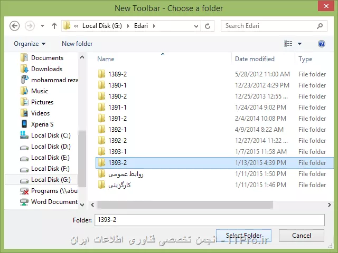Screen dimensions: 338x253
Task: Create a New folder
Action: (x=77, y=44)
